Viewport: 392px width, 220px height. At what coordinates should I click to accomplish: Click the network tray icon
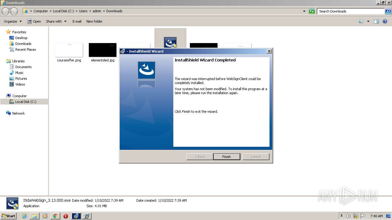coord(356,216)
